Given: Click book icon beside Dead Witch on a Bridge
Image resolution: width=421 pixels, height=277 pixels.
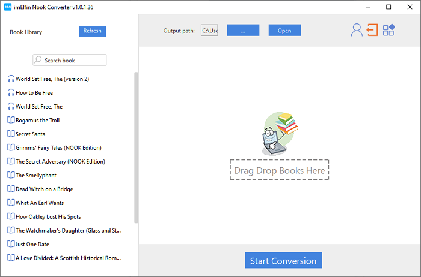Looking at the screenshot, I should point(11,189).
